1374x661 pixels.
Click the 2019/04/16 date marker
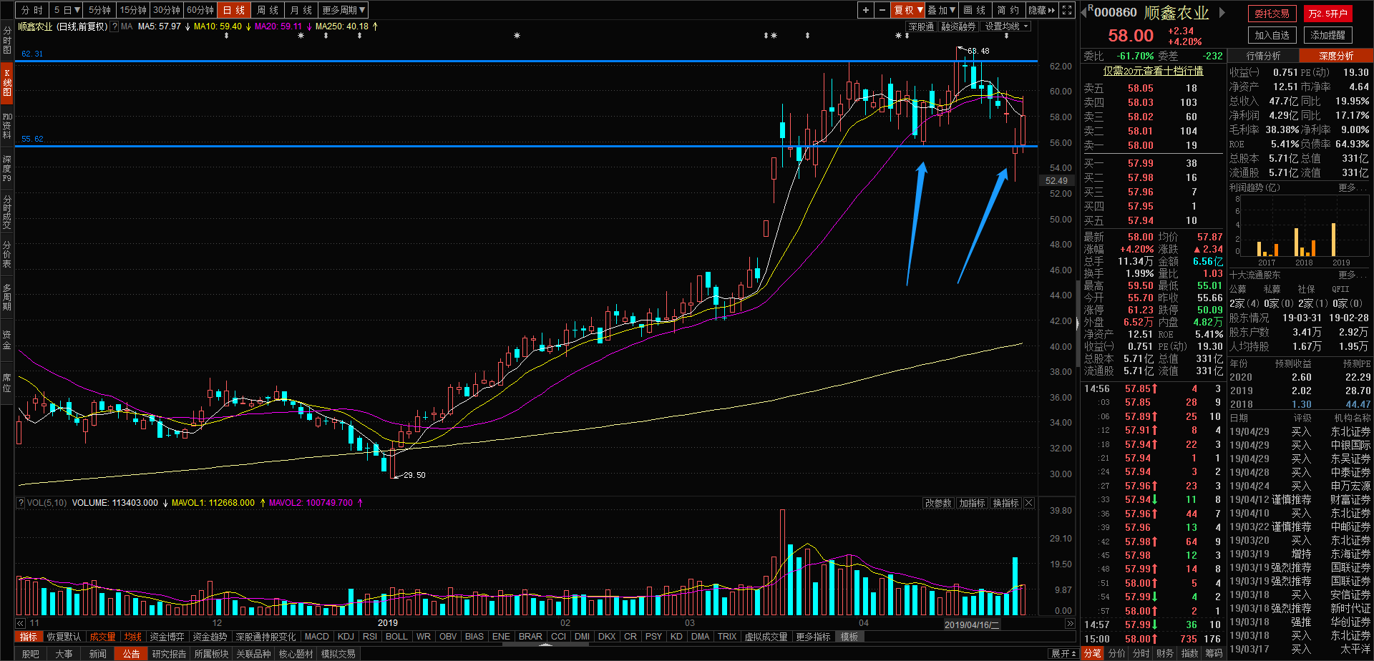coord(973,625)
